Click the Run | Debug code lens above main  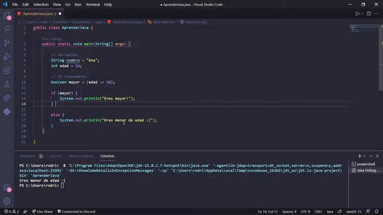(51, 39)
